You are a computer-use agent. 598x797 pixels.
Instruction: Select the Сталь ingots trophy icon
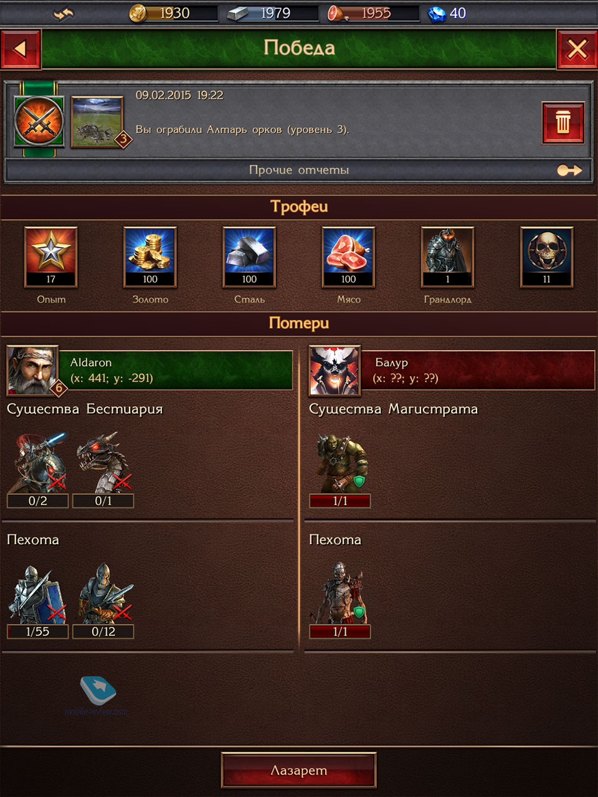tap(249, 257)
